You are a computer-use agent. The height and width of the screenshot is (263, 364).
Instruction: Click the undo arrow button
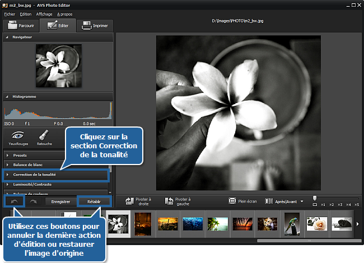(13, 200)
